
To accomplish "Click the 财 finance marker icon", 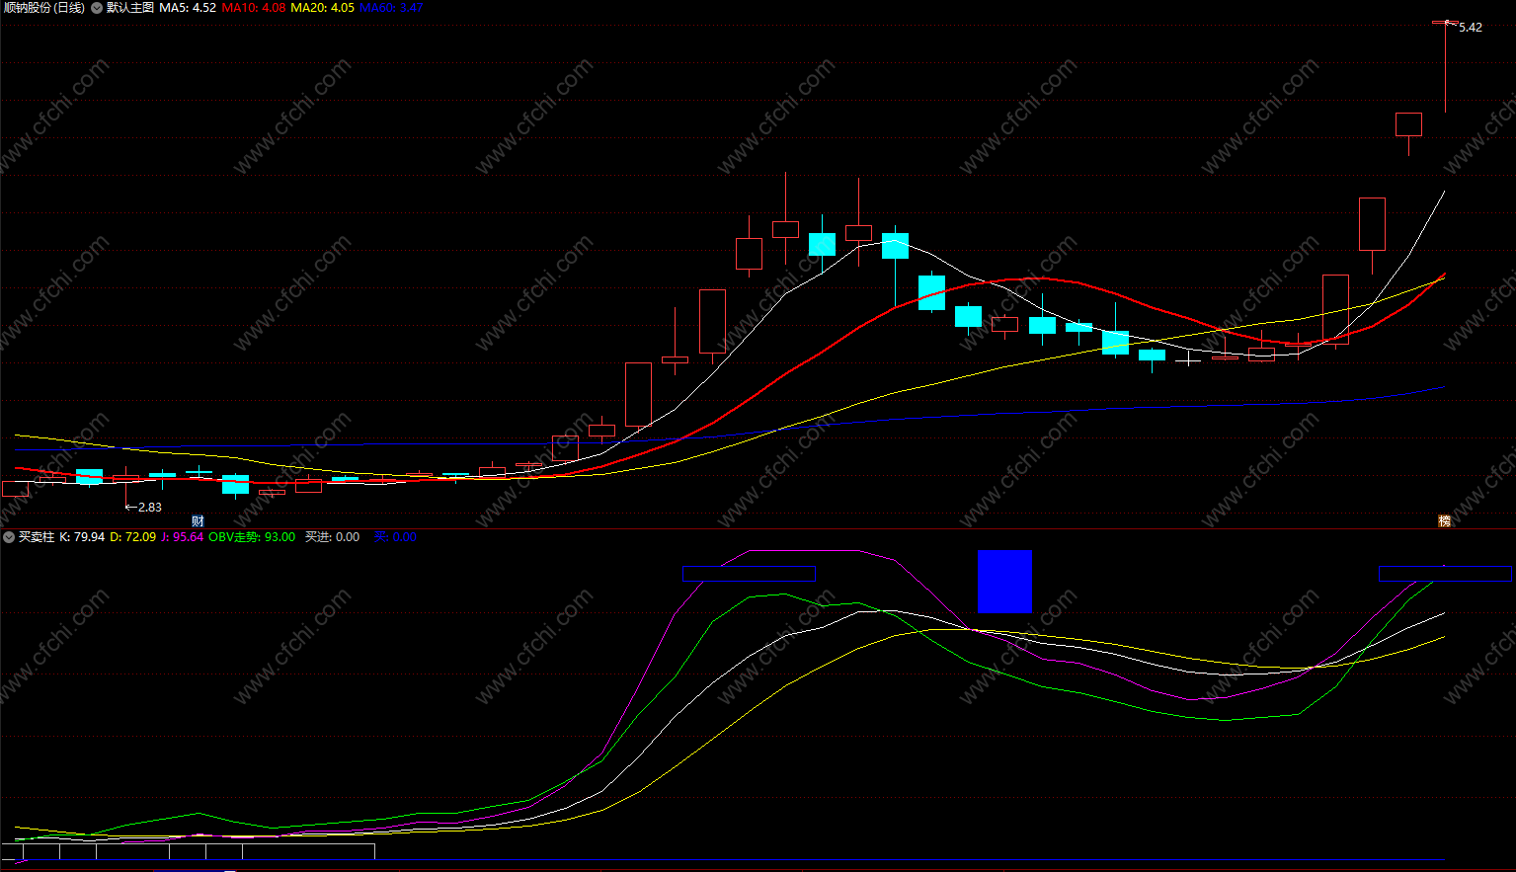I will [x=198, y=521].
